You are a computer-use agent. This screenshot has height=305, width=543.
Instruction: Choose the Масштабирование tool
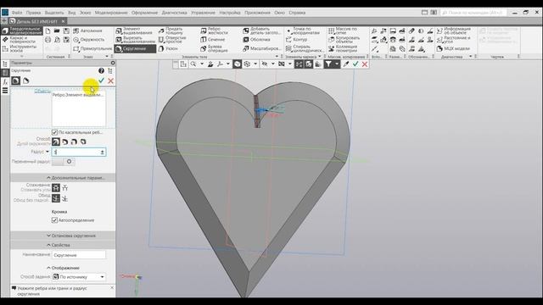262,49
